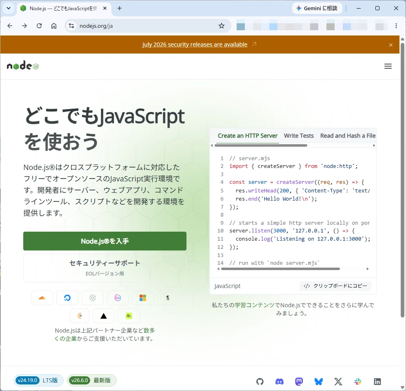Click the 学習コンテンツ link

pyautogui.click(x=255, y=305)
